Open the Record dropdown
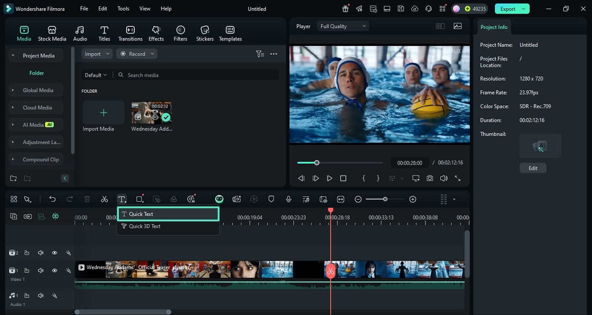This screenshot has width=592, height=315. coord(137,54)
